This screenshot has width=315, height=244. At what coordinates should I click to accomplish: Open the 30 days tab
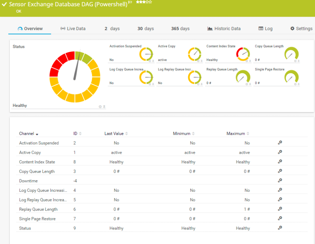146,29
